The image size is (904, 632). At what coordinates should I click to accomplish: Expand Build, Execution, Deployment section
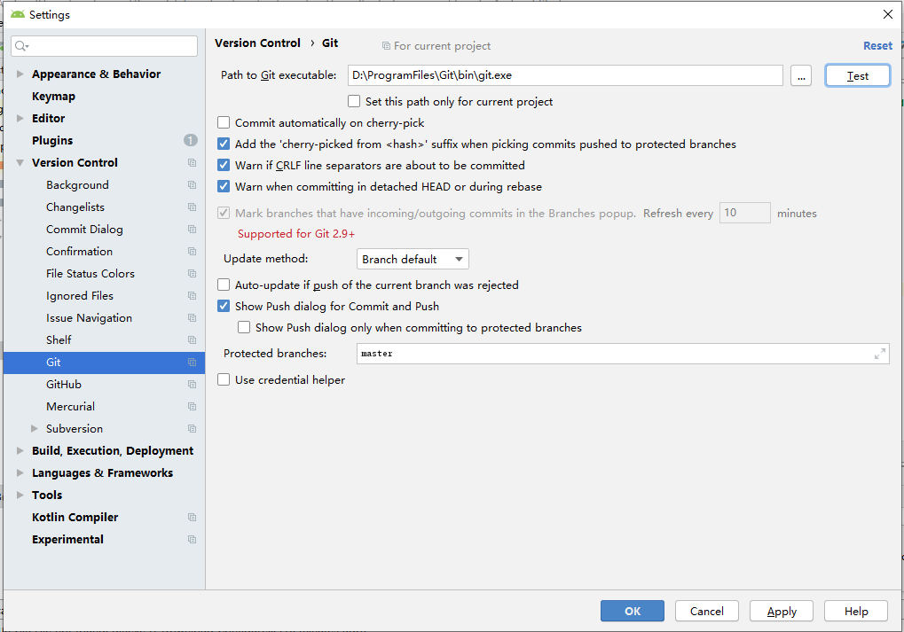coord(20,451)
